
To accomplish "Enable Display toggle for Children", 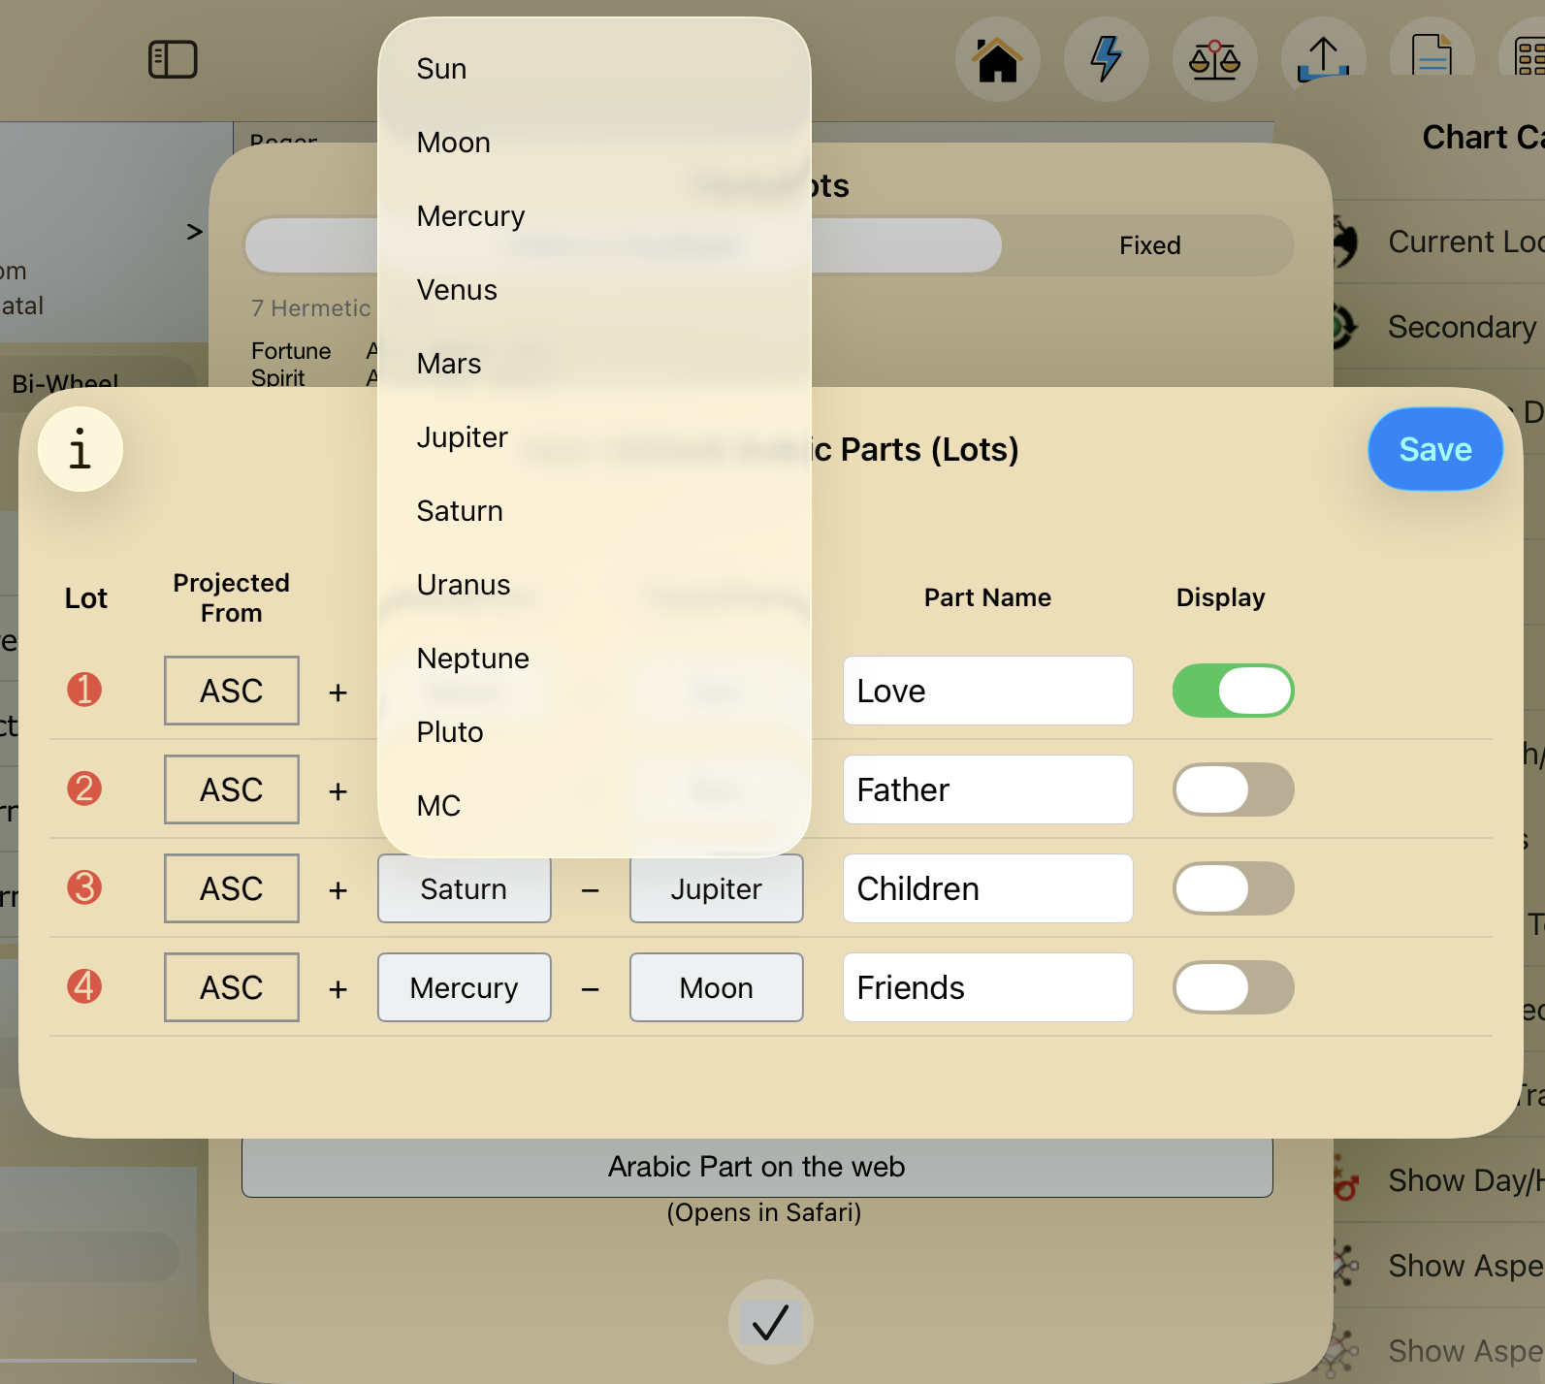I will [1234, 888].
